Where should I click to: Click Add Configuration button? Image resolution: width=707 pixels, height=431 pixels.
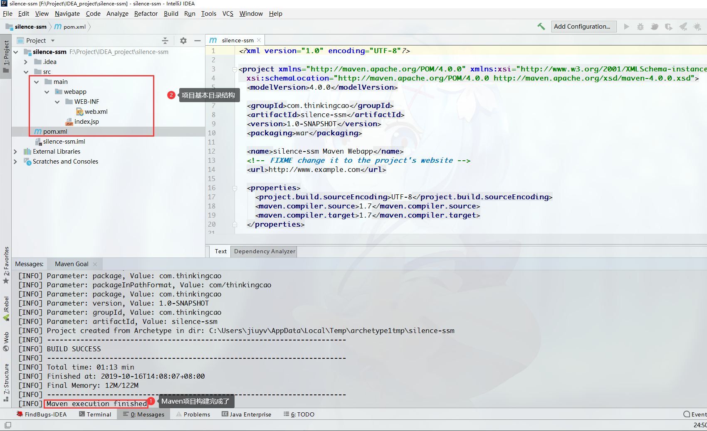(x=584, y=26)
